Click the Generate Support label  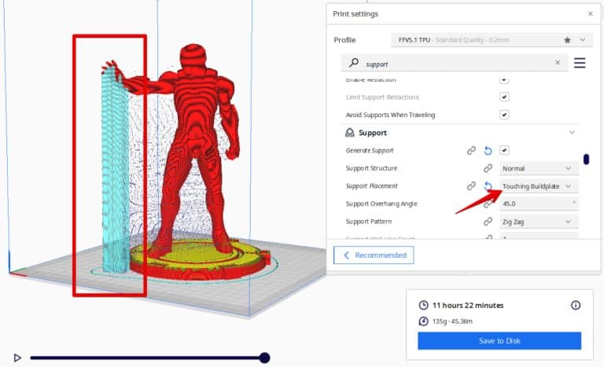tap(370, 151)
